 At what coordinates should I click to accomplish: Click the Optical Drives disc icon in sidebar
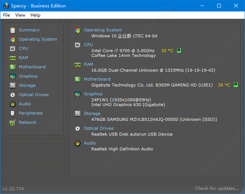coord(13,95)
